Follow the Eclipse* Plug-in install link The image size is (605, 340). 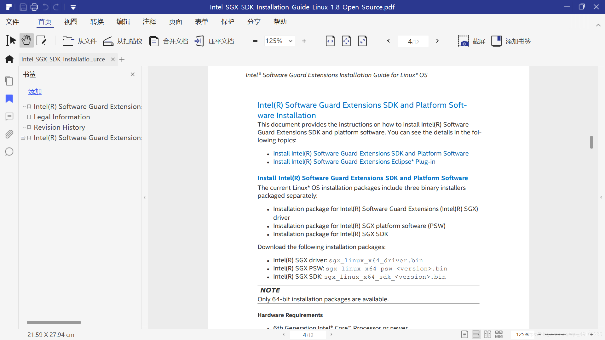coord(354,162)
